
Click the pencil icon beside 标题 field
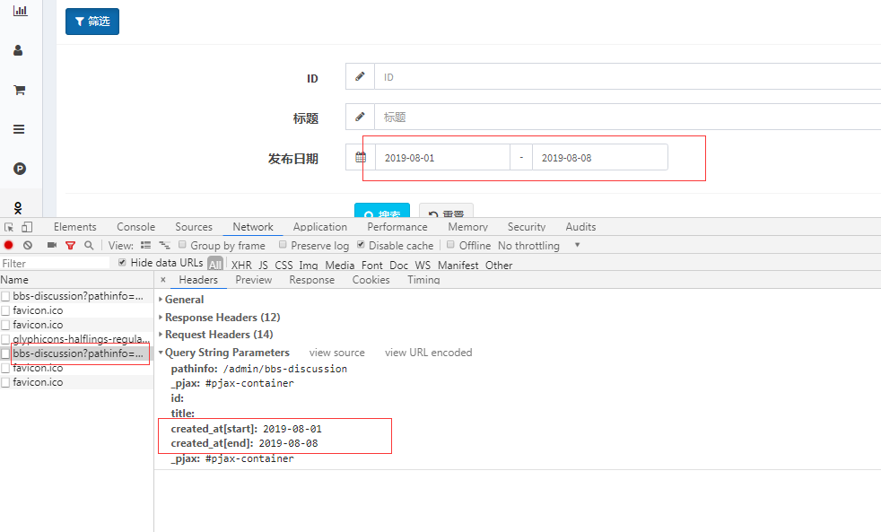coord(360,117)
